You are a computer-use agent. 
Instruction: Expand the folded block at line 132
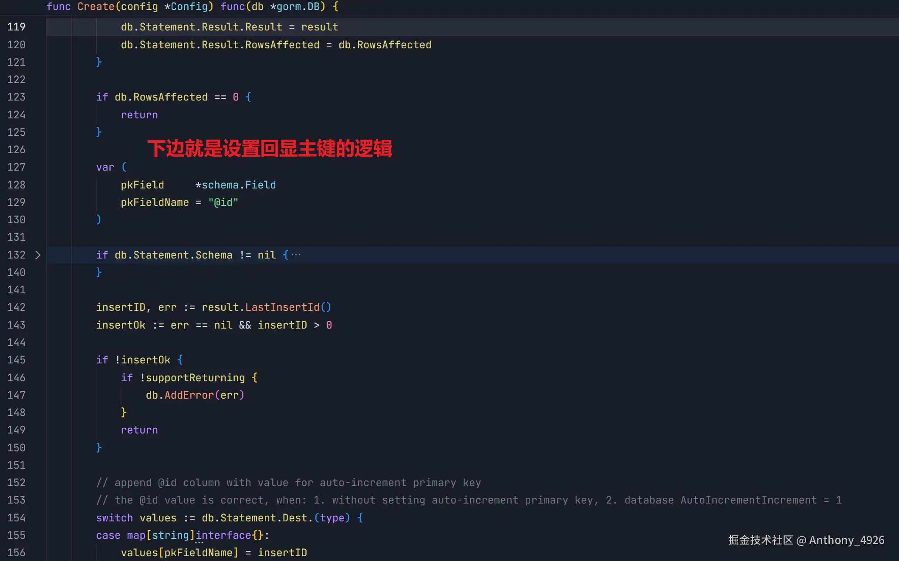(x=38, y=255)
